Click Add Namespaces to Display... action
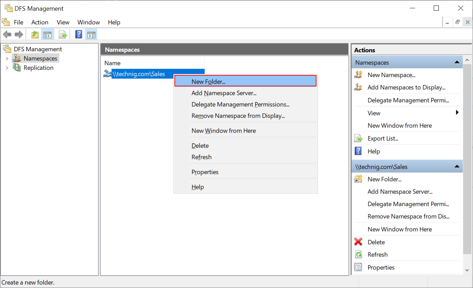473x288 pixels. (406, 87)
